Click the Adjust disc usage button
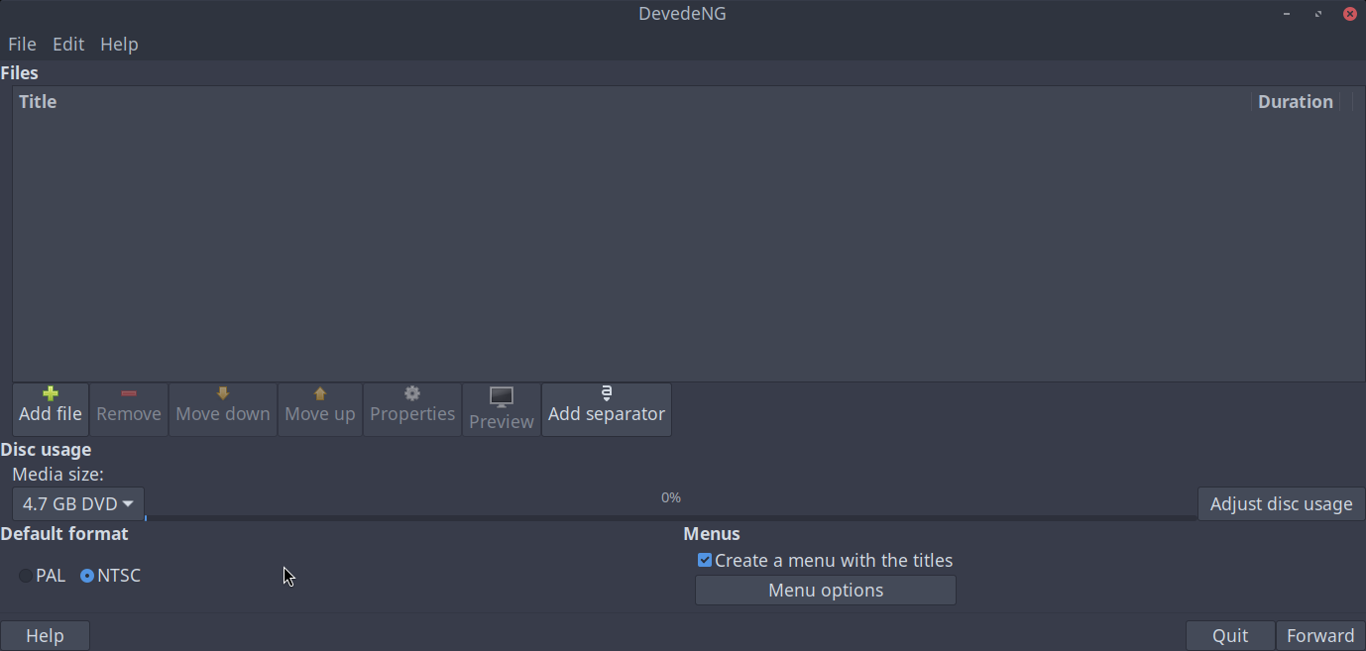 click(1281, 504)
